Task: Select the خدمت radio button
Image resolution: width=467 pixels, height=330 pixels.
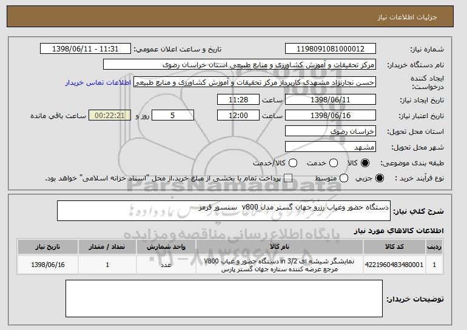Action: click(334, 163)
